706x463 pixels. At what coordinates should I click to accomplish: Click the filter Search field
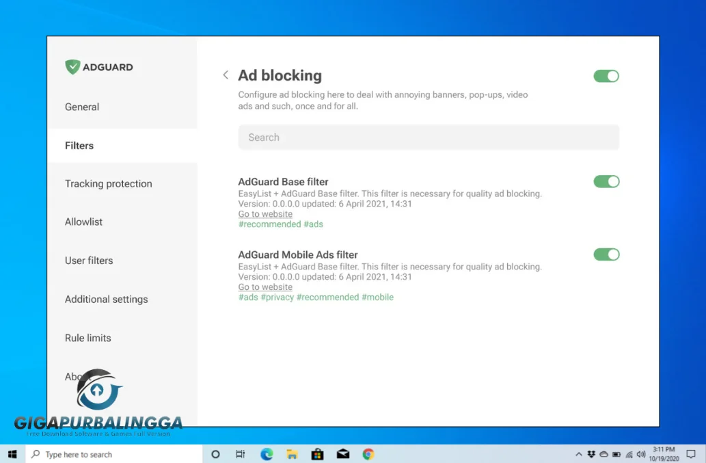pos(428,137)
